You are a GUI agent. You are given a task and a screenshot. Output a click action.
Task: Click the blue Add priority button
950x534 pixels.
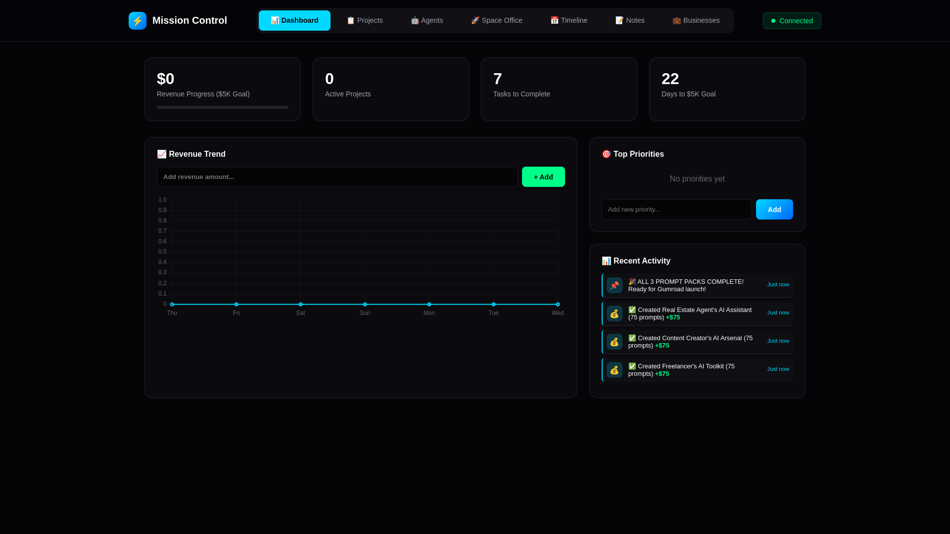[x=774, y=210]
